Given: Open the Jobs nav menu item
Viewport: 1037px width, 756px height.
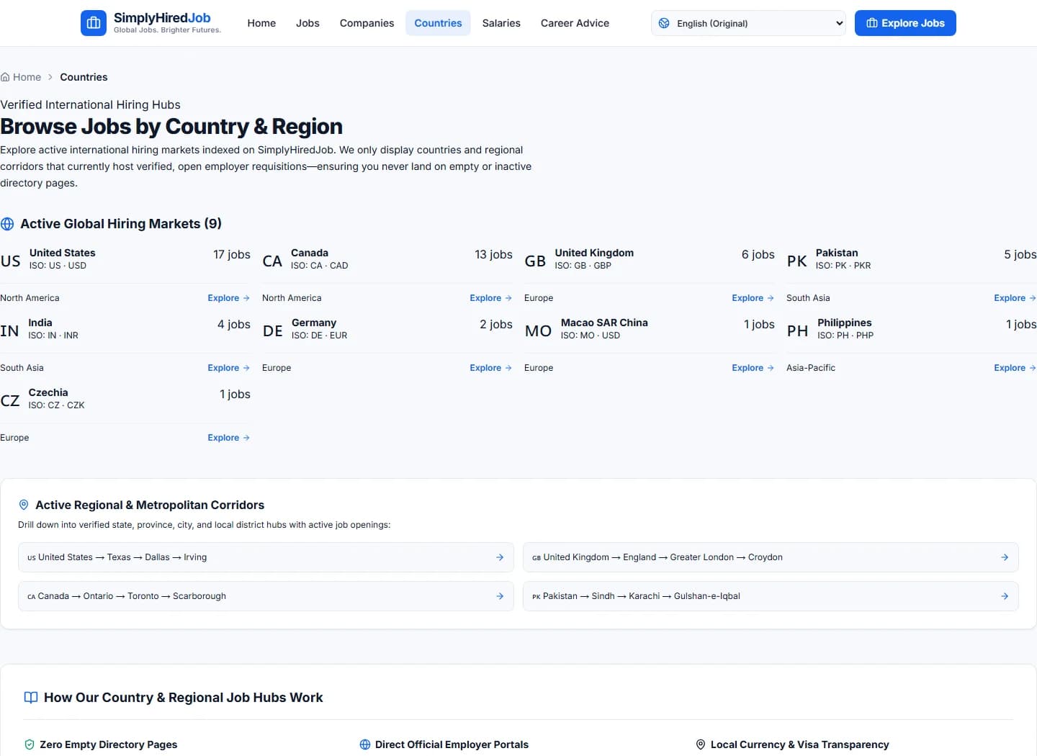Looking at the screenshot, I should (307, 23).
